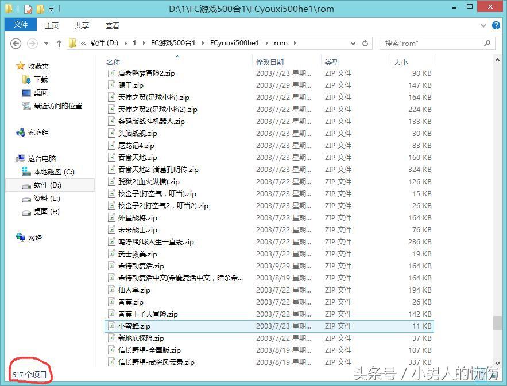This screenshot has height=386, width=507.
Task: Click the Forward navigation arrow
Action: [x=32, y=43]
